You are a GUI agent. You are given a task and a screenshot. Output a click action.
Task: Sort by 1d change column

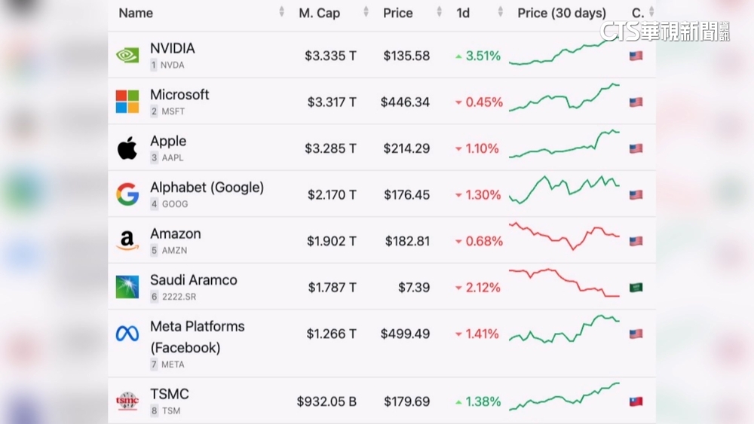click(x=463, y=13)
